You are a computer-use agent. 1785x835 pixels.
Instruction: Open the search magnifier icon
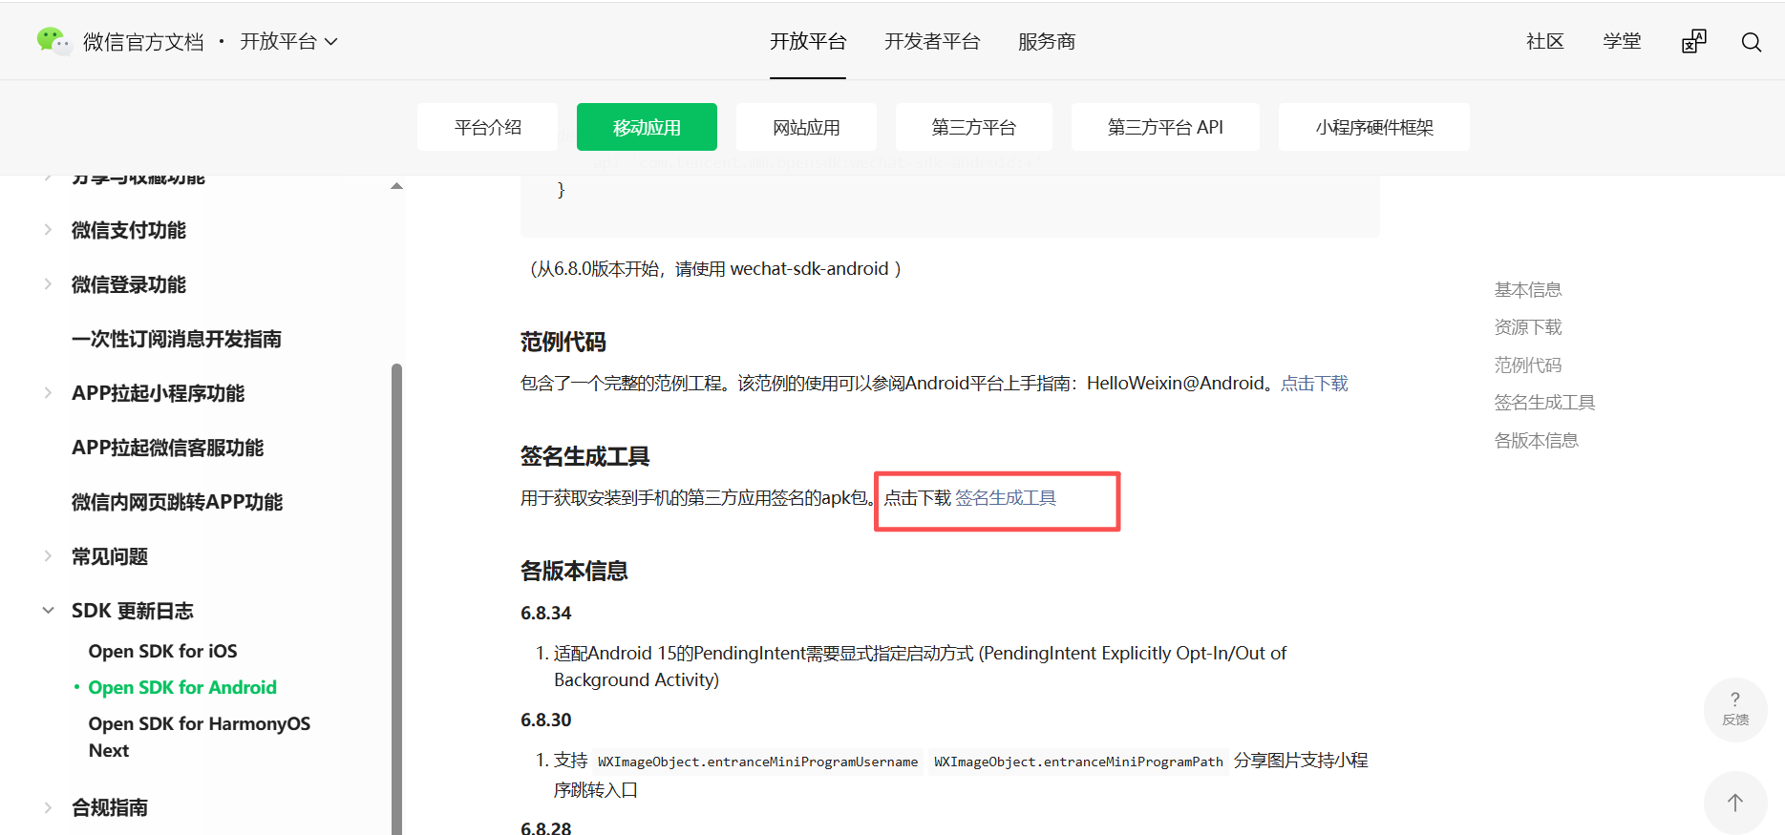click(x=1751, y=42)
